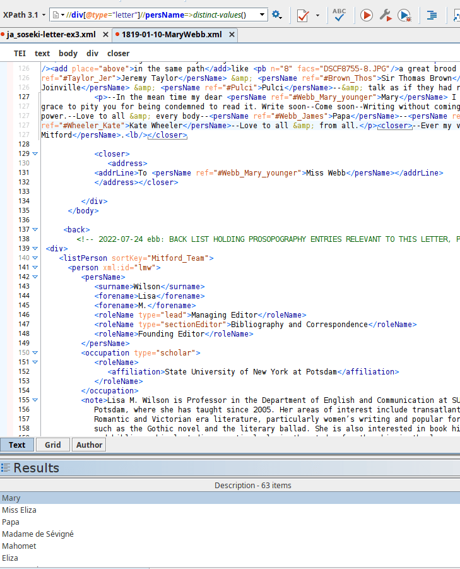This screenshot has height=569, width=460.
Task: Click the Miss Webb persName text
Action: point(326,173)
